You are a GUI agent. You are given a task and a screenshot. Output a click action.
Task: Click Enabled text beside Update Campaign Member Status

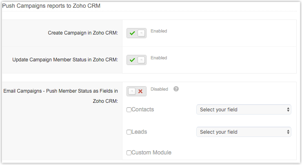tap(159, 58)
